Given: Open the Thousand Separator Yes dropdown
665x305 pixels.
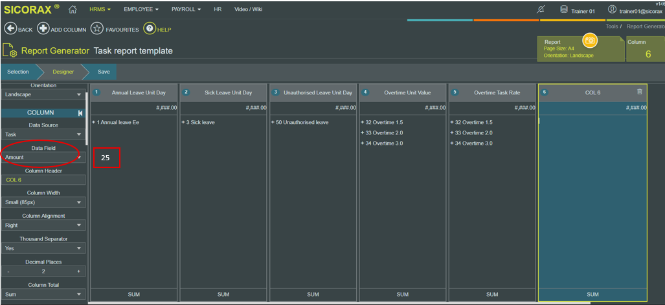Looking at the screenshot, I should pyautogui.click(x=43, y=248).
